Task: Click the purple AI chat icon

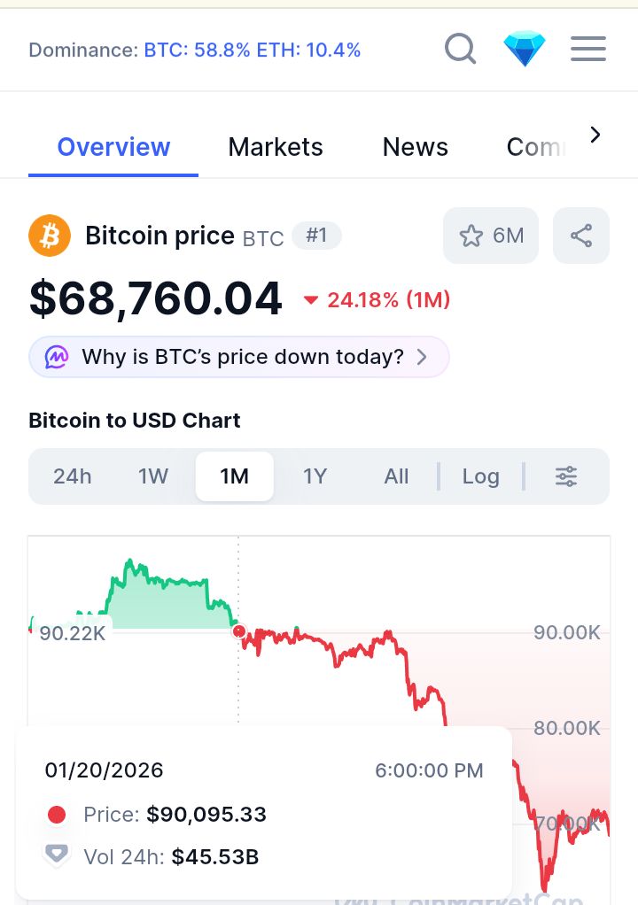Action: 57,357
